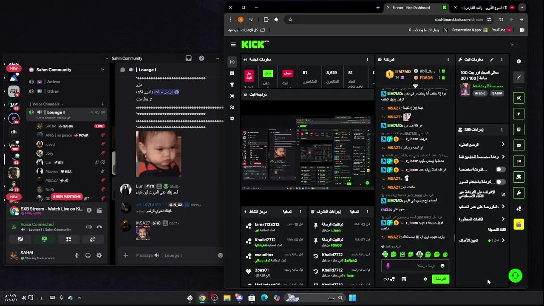Toggle voice noise suppression icon in Discord
The height and width of the screenshot is (306, 544).
click(89, 227)
